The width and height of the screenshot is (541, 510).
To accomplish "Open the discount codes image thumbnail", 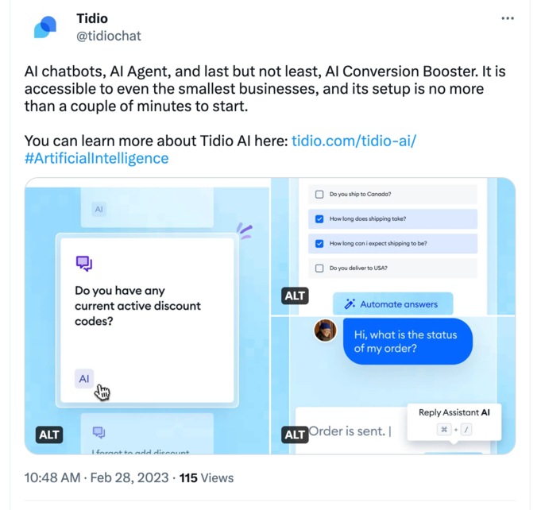I will click(147, 318).
